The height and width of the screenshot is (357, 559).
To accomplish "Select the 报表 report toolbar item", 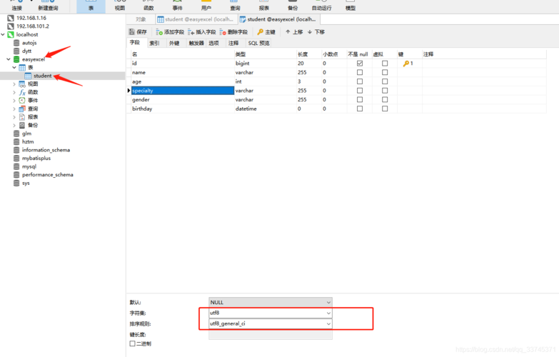I will pos(264,5).
